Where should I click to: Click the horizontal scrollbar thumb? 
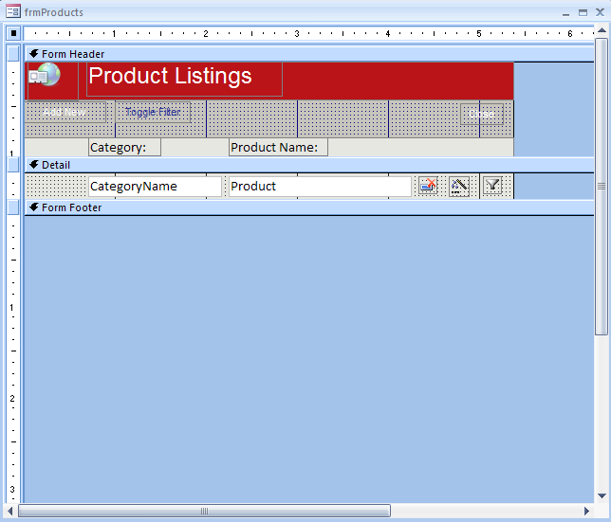204,511
